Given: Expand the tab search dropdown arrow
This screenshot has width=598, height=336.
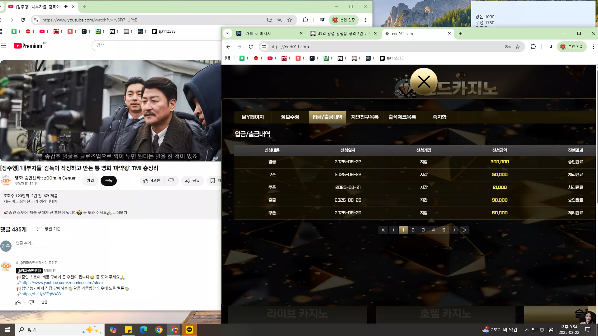Looking at the screenshot, I should [228, 33].
